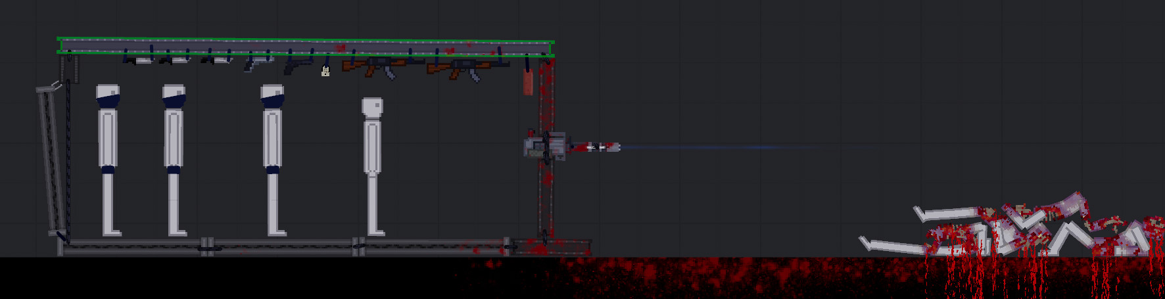The height and width of the screenshot is (299, 1165).
Task: Select the torso of the second masked human
Action: [174, 138]
